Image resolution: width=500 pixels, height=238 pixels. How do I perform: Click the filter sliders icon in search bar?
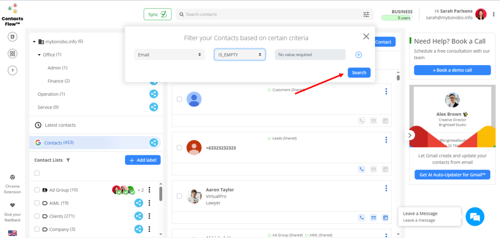tap(366, 15)
